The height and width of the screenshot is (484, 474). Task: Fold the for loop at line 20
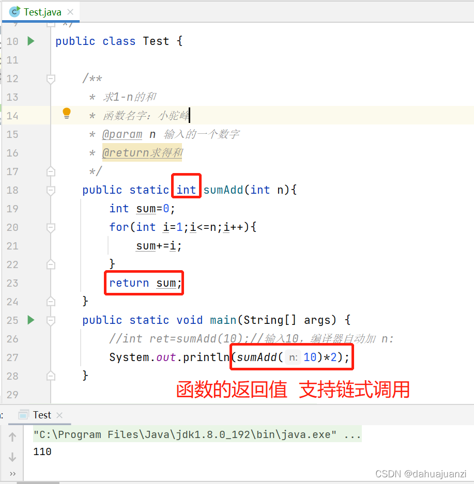[x=51, y=227]
